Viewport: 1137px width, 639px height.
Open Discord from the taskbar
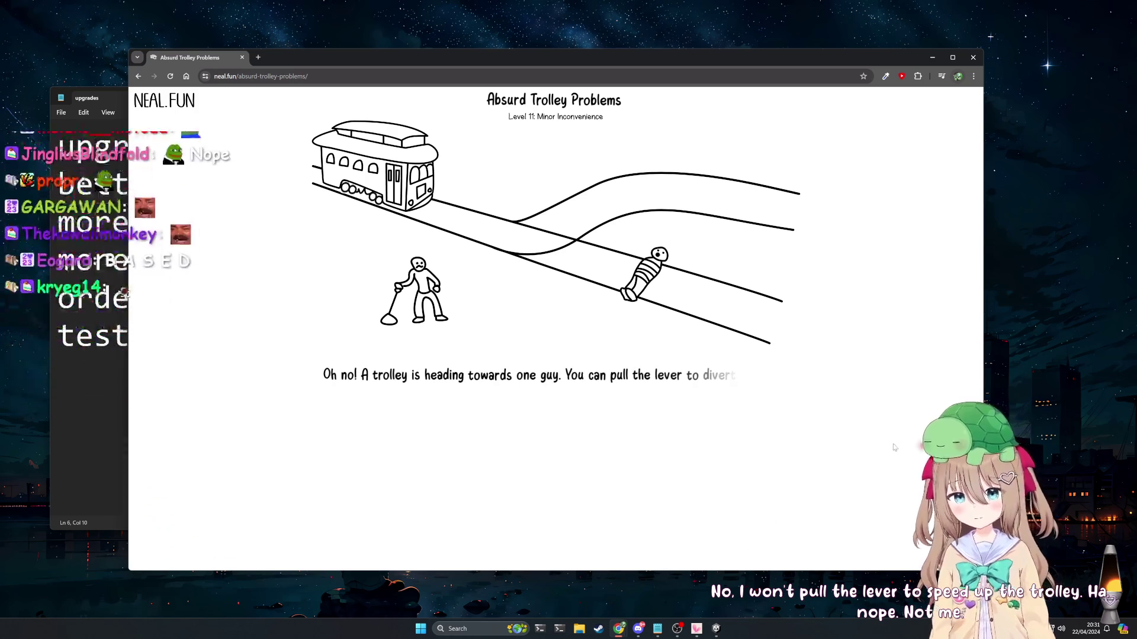(x=638, y=628)
